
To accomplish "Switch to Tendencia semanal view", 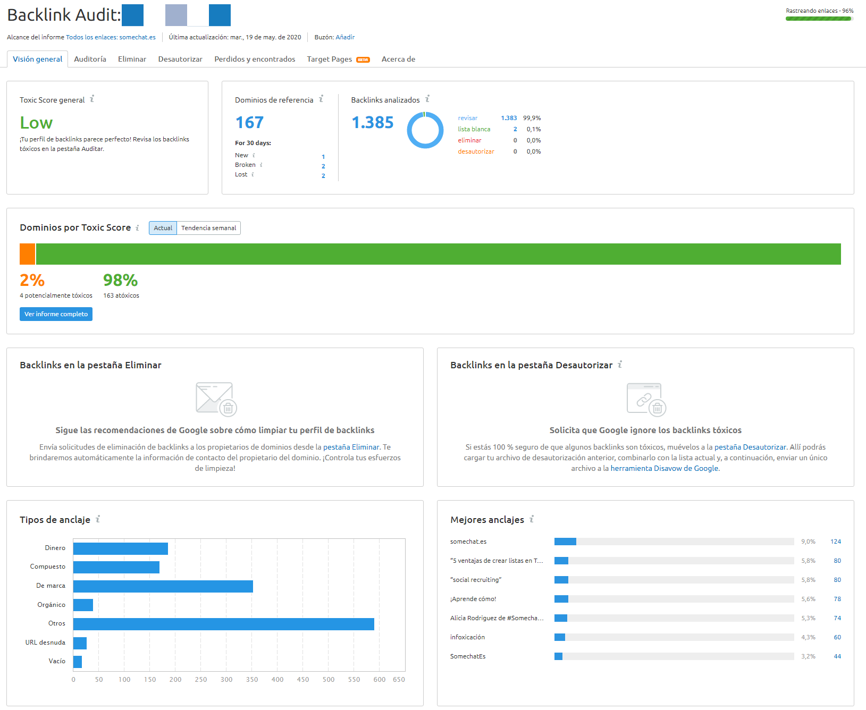I will coord(209,228).
